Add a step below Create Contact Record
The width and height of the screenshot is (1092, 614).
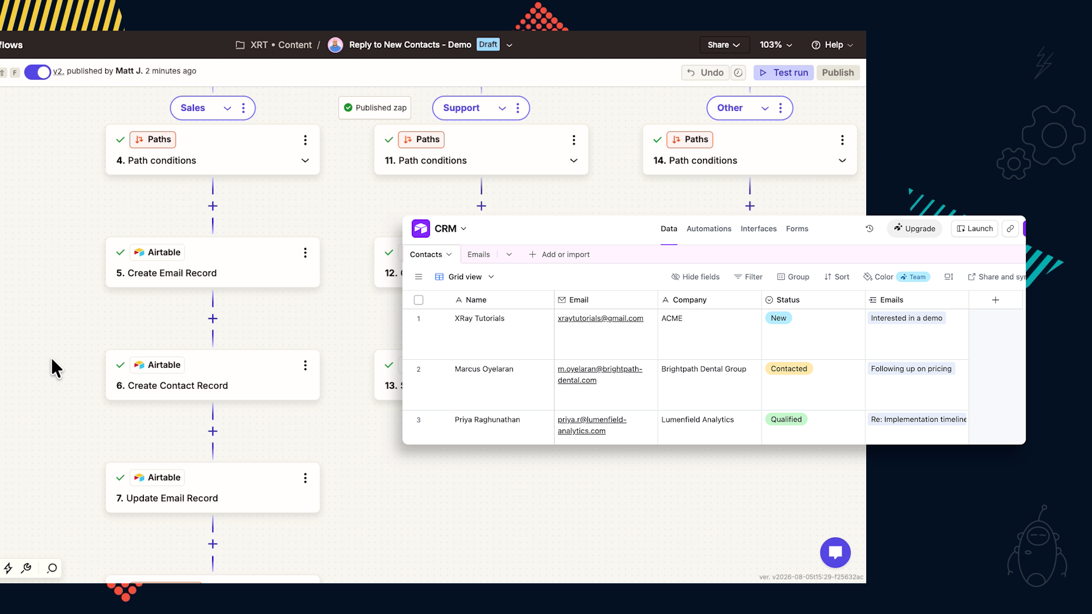pos(213,432)
